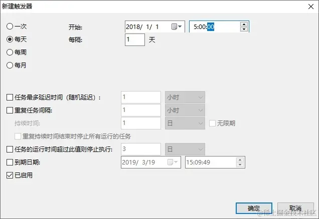This screenshot has height=219, width=319.
Task: Click the random delay value field
Action: pyautogui.click(x=141, y=97)
